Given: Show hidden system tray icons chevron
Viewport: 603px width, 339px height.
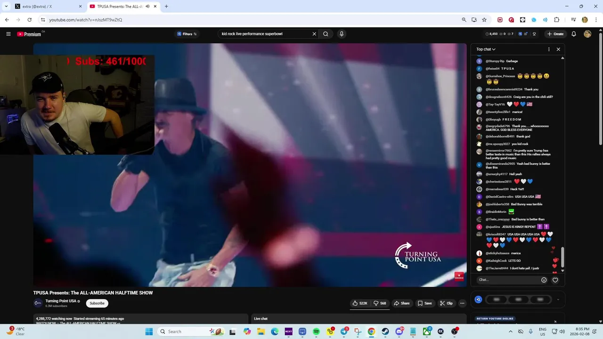Looking at the screenshot, I should point(510,331).
